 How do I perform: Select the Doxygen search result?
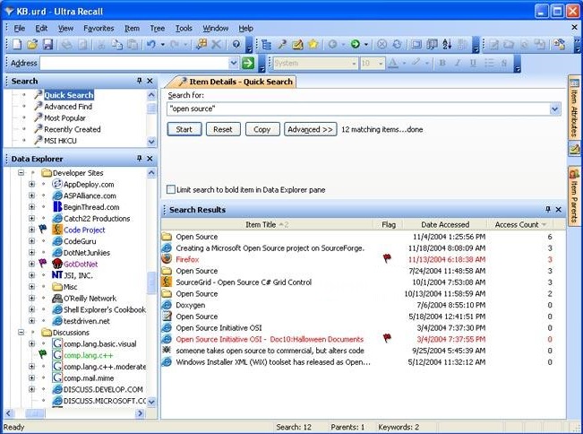(191, 305)
